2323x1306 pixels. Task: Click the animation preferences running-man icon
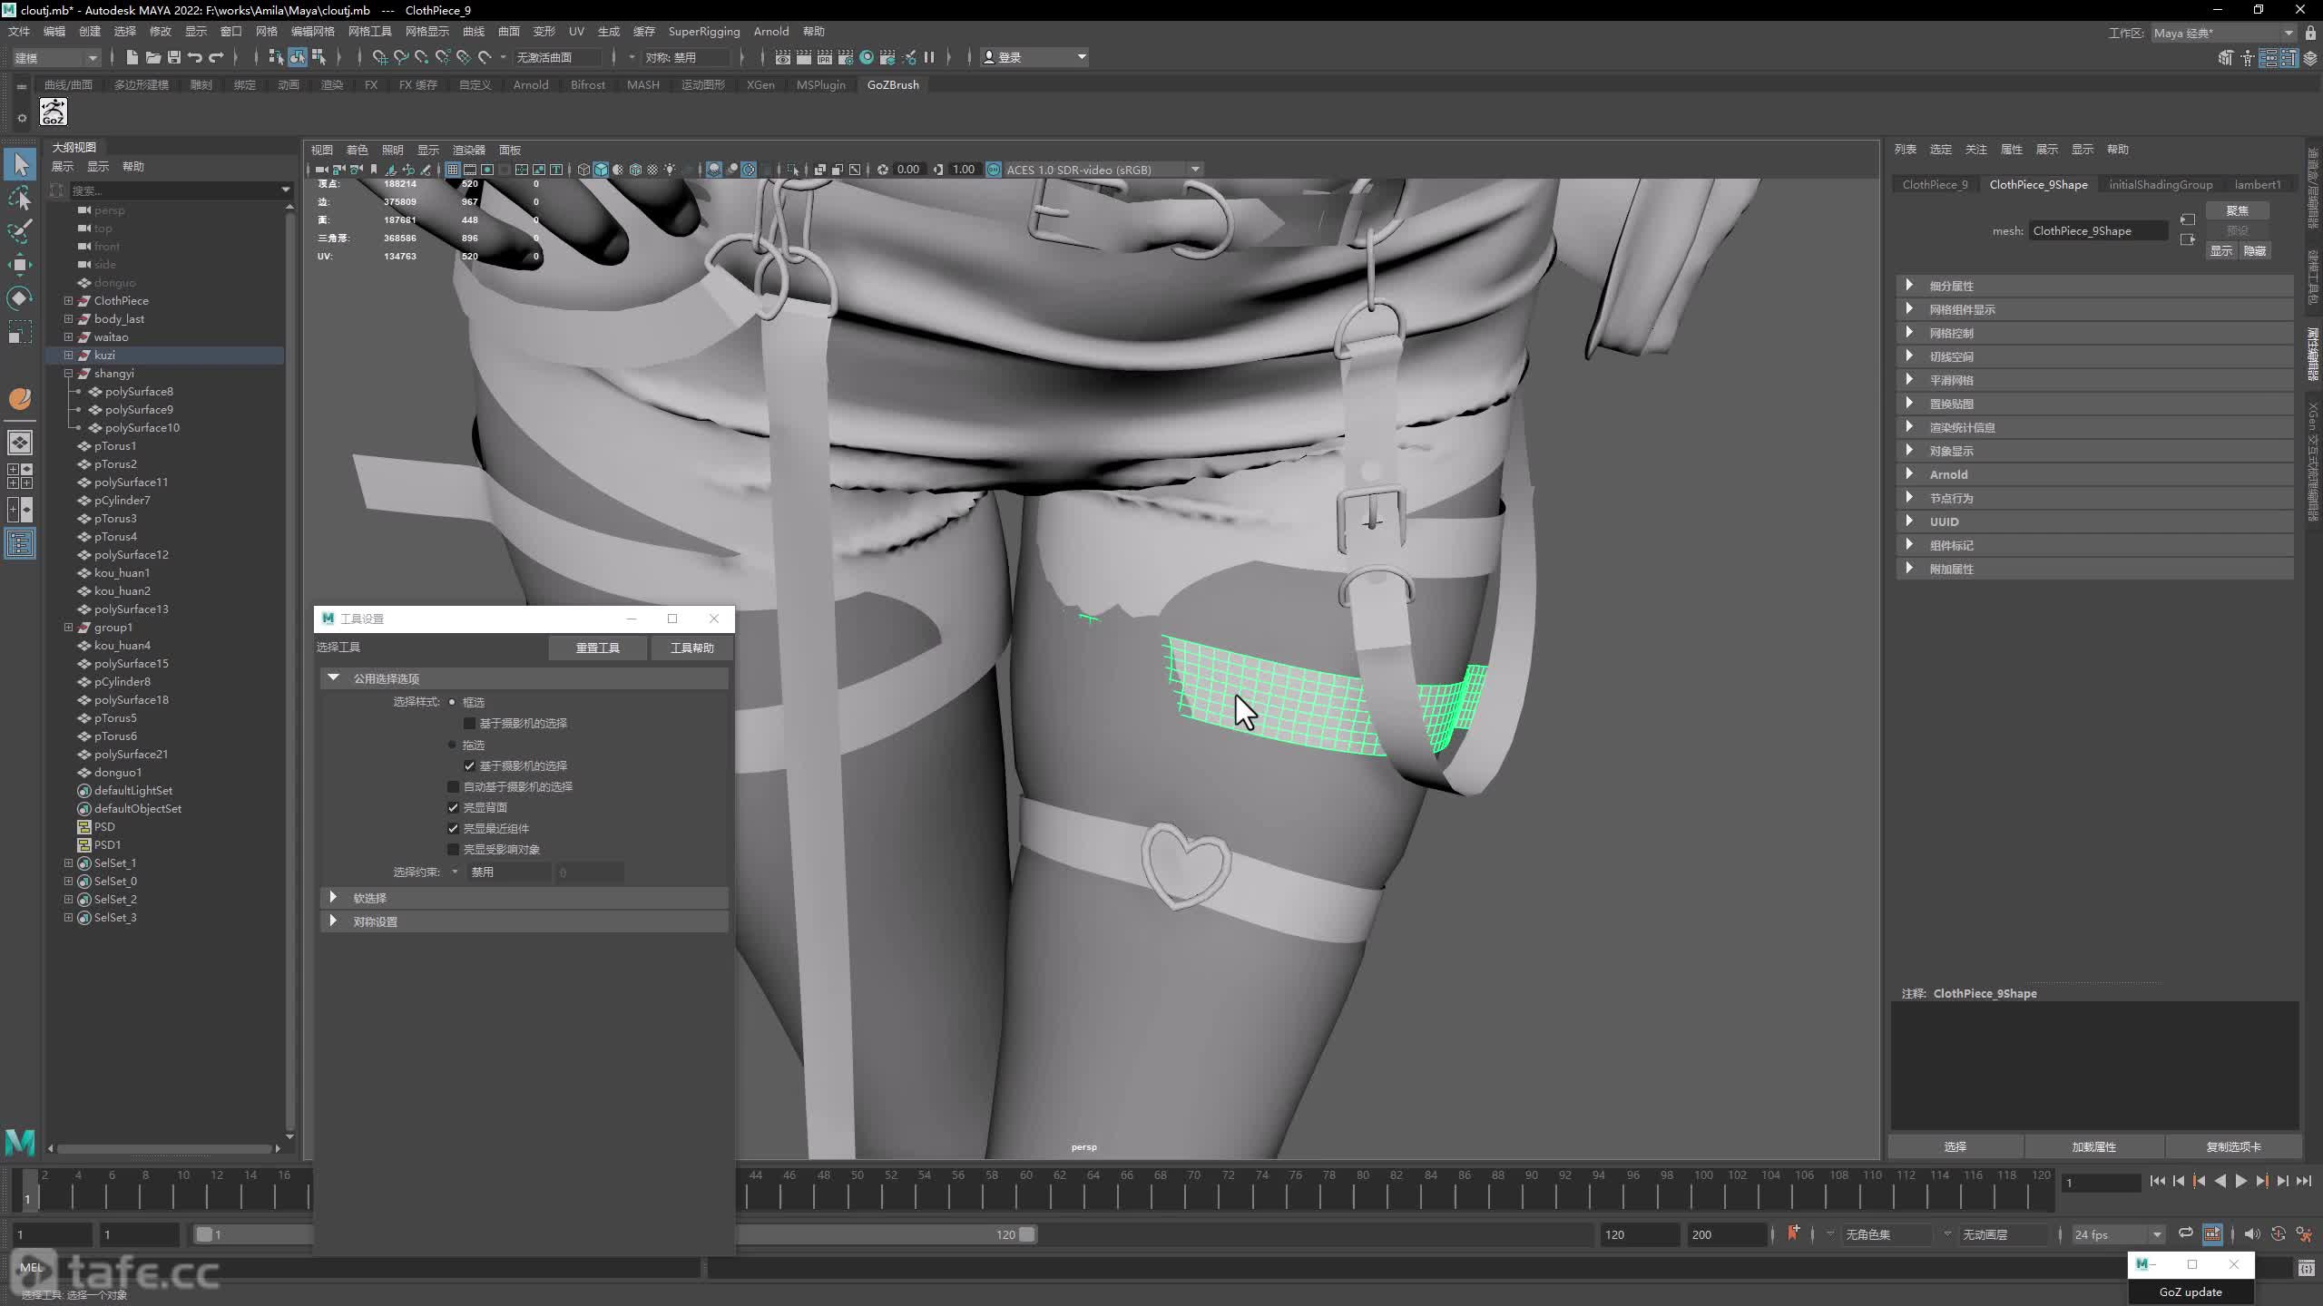[x=2304, y=1233]
